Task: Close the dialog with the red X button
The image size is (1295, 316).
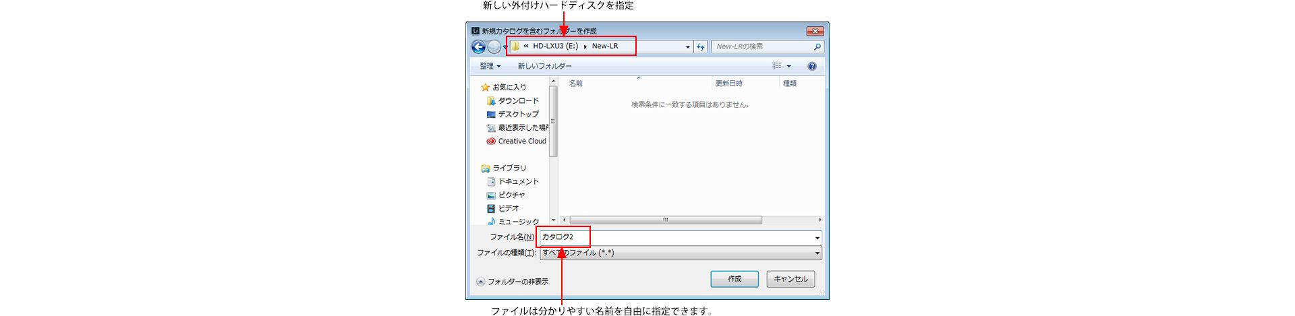Action: [815, 31]
